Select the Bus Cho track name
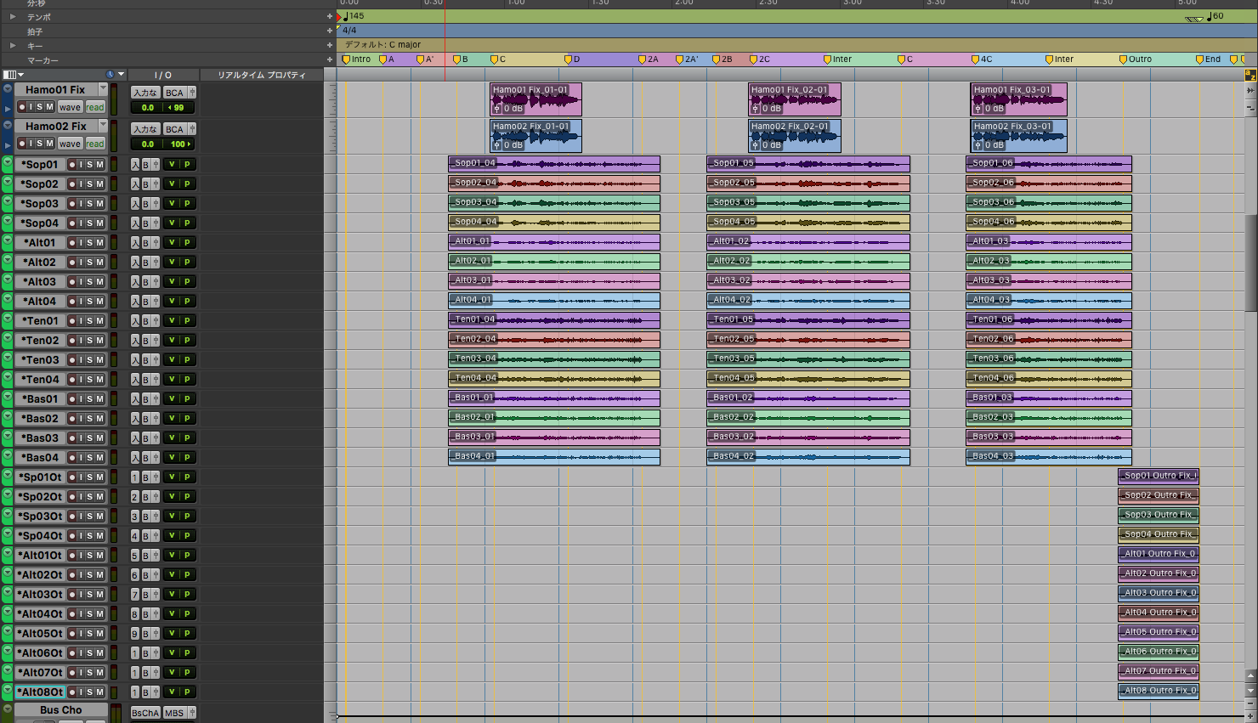The height and width of the screenshot is (723, 1258). [61, 710]
